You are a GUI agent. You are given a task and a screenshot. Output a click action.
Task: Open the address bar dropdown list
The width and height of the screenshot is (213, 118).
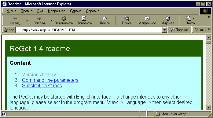pos(164,30)
